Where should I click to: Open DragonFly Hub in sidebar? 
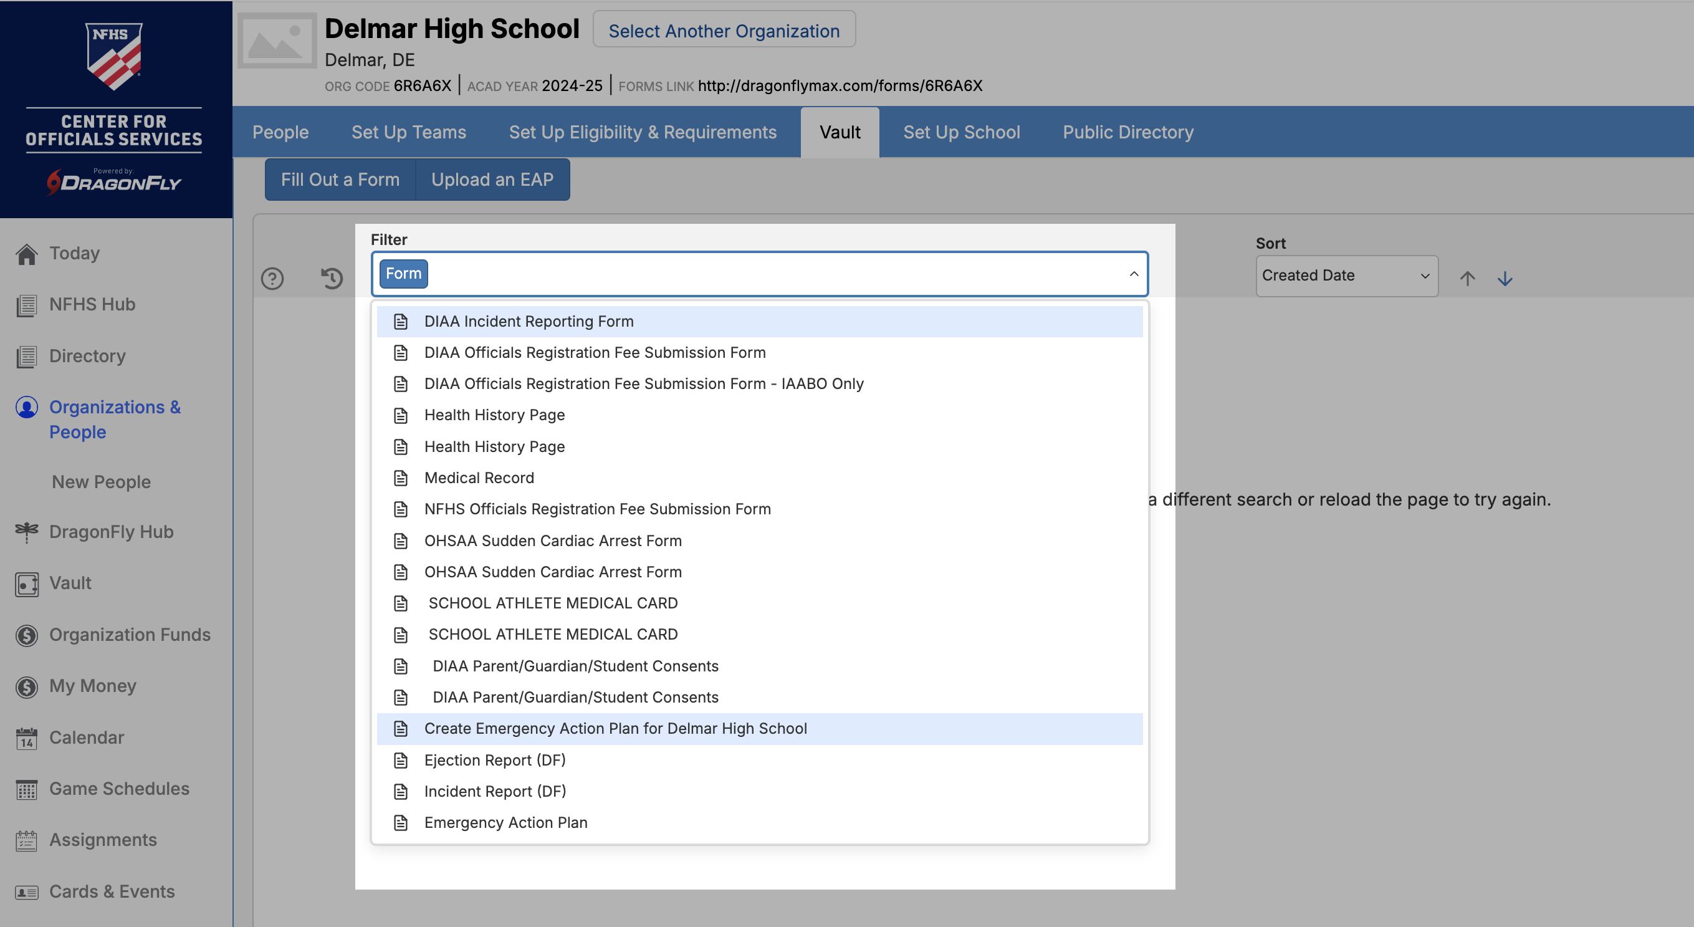(111, 532)
